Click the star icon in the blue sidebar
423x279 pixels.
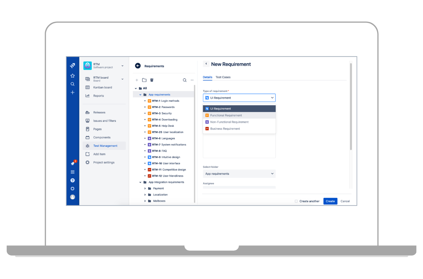coord(73,76)
